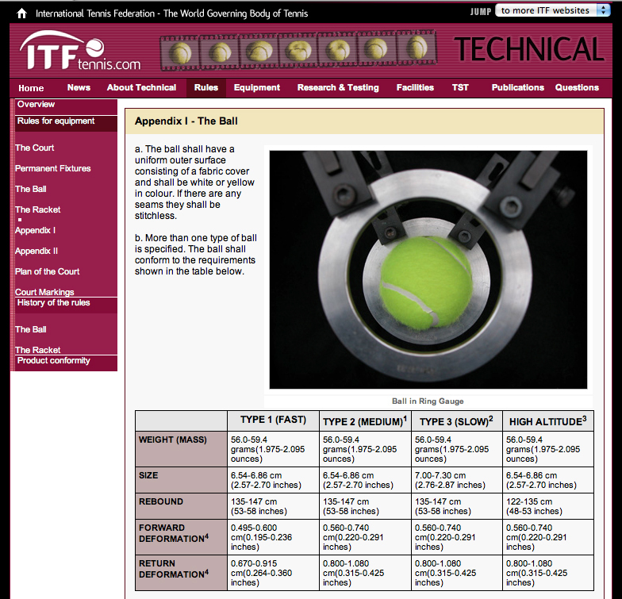Screen dimensions: 622x599
Task: Click the About Technical menu item
Action: point(141,87)
